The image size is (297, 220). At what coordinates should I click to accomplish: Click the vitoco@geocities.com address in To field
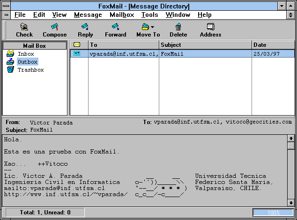tap(259, 122)
